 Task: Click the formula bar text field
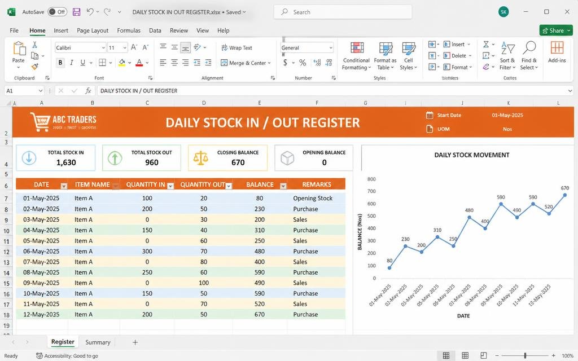click(332, 91)
